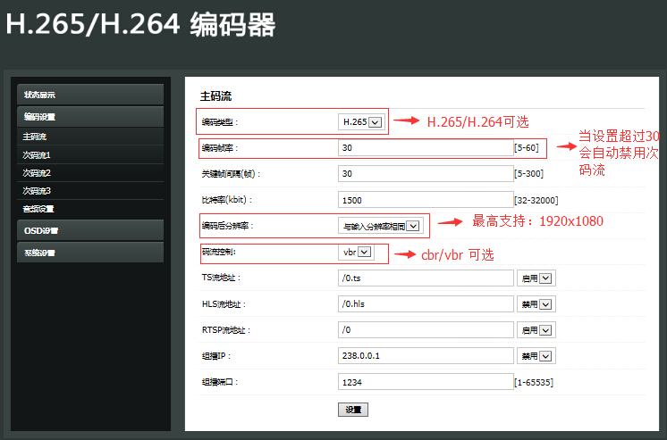Click the 码流控制 label
The width and height of the screenshot is (667, 440).
[219, 252]
